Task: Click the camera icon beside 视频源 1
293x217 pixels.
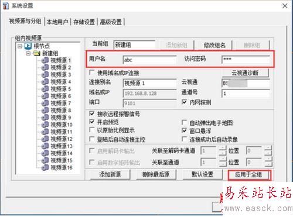Action: (x=45, y=60)
